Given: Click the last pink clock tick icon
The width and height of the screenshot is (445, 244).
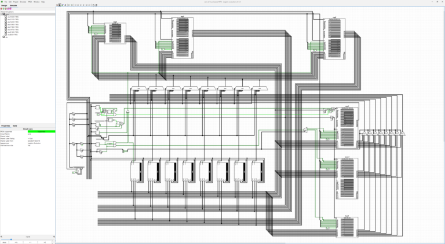Looking at the screenshot, I should pyautogui.click(x=10, y=9).
